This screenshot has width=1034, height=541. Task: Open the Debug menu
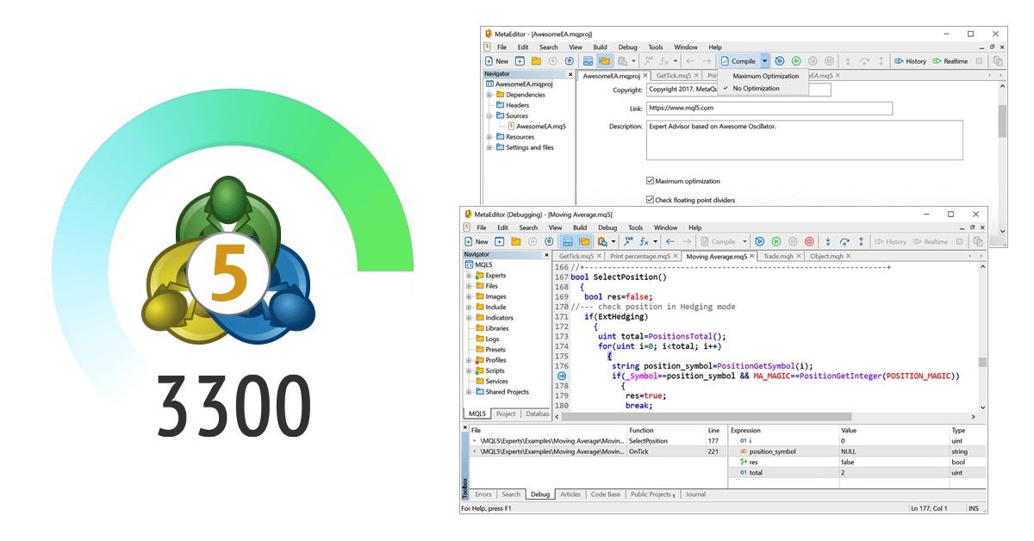(608, 227)
